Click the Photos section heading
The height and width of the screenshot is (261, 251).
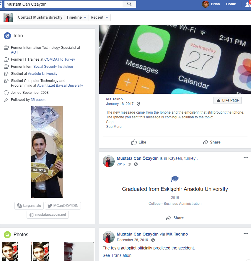pyautogui.click(x=21, y=235)
